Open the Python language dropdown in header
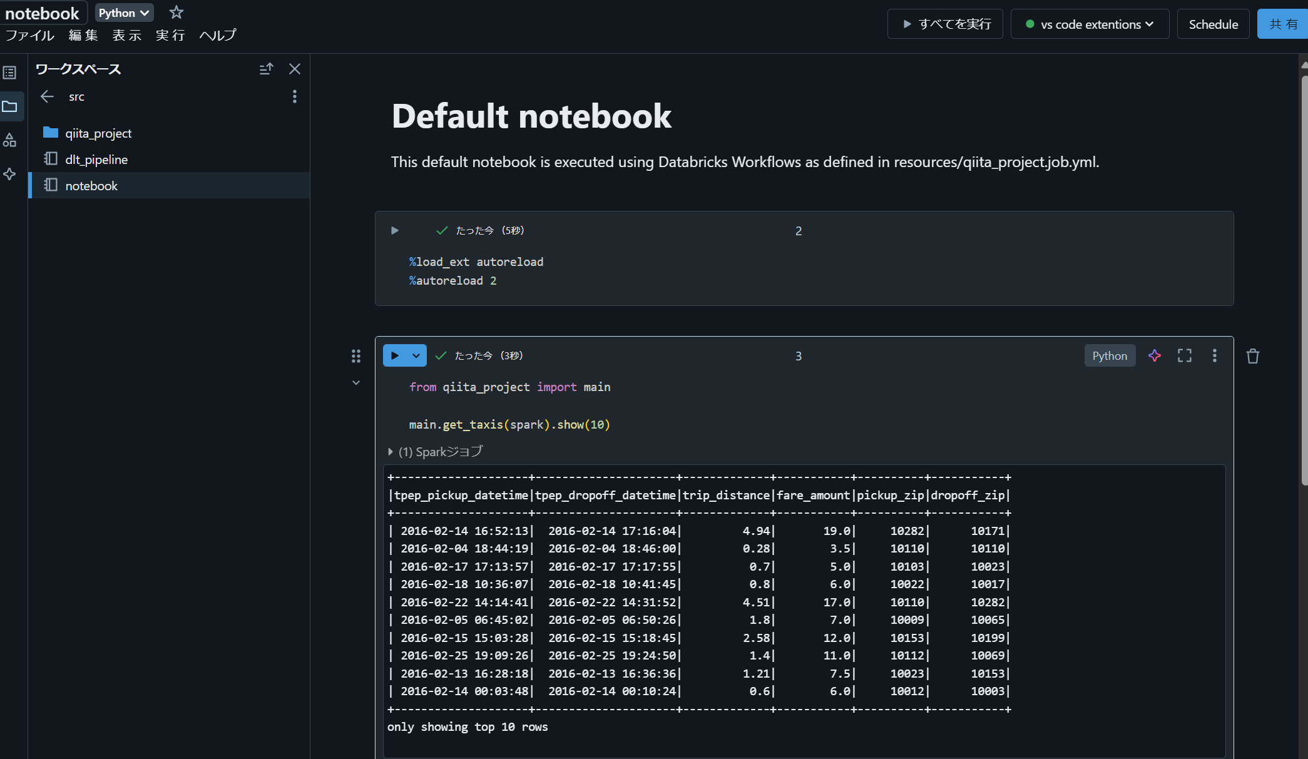 [x=124, y=13]
